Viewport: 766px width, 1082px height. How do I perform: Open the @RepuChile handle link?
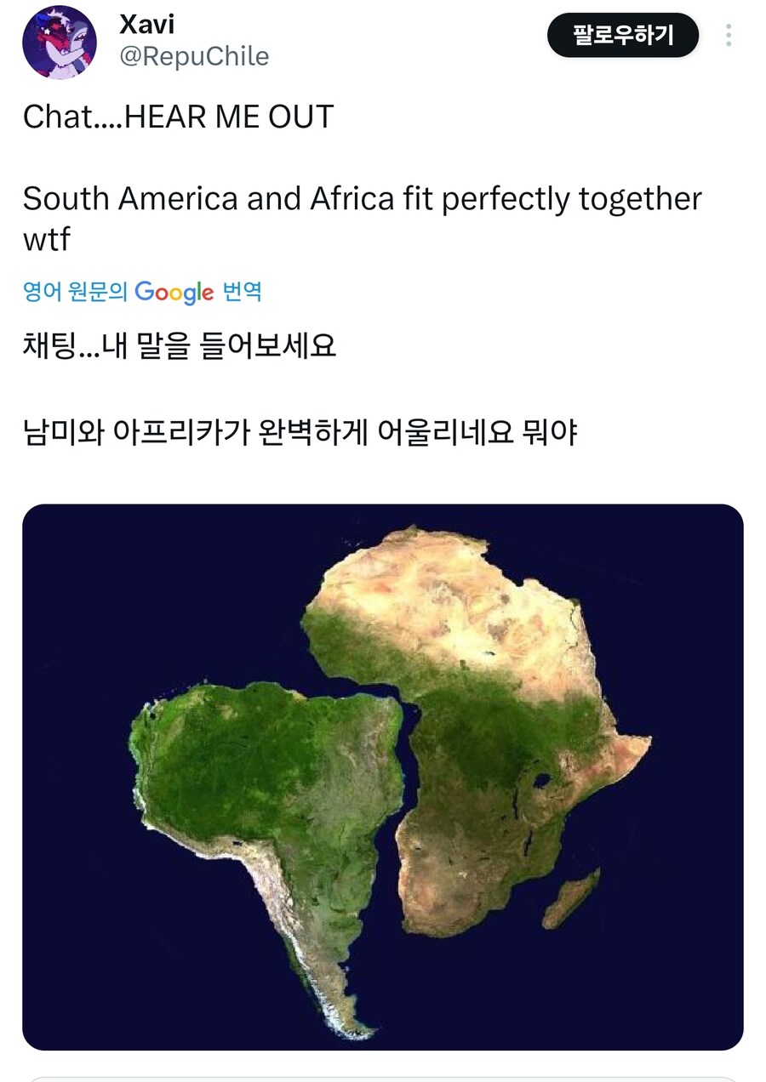click(x=194, y=56)
